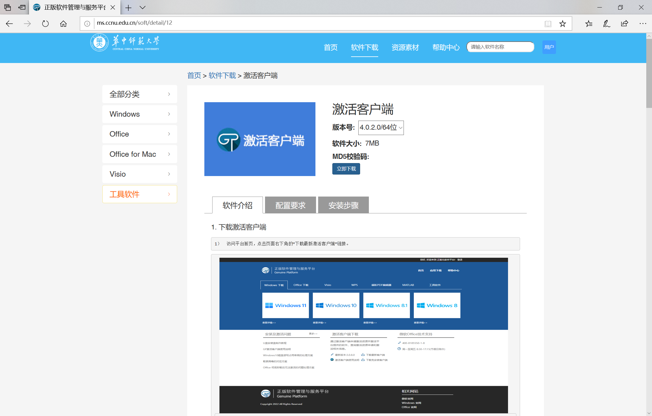This screenshot has height=416, width=652.
Task: Open the browser settings ellipsis menu
Action: tap(643, 24)
